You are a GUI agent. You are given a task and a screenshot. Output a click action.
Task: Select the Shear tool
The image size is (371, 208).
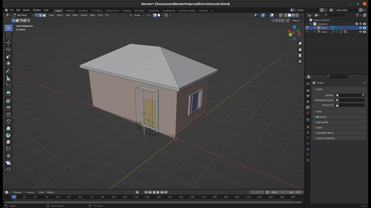[8, 163]
